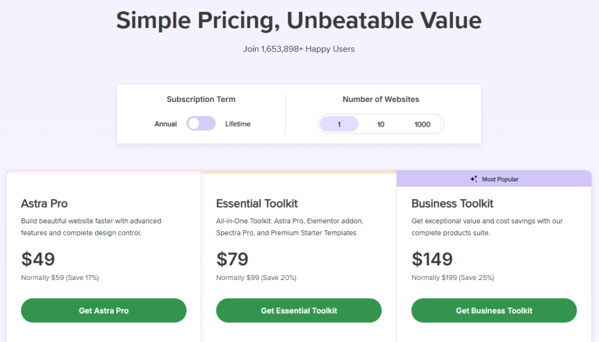Click the Astra Pro plan title
599x342 pixels.
click(44, 204)
